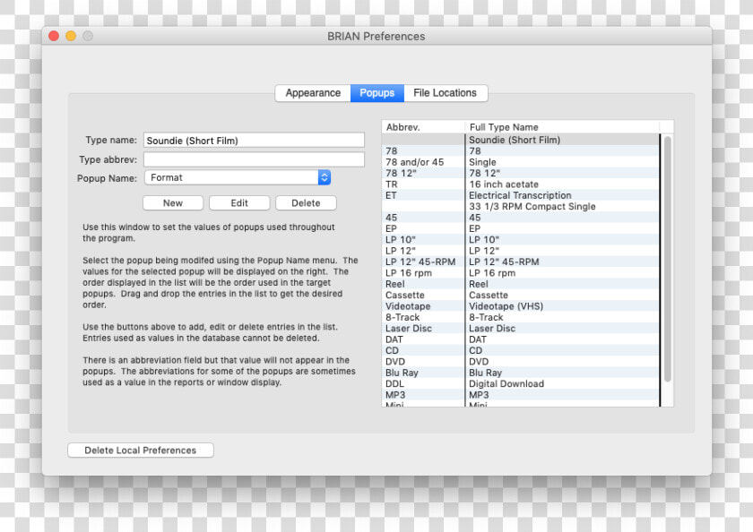Click the Delete entry button

pyautogui.click(x=306, y=203)
